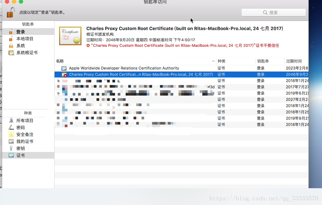The height and width of the screenshot is (205, 322).
Task: Select the 系统 keychain
Action: click(28, 46)
